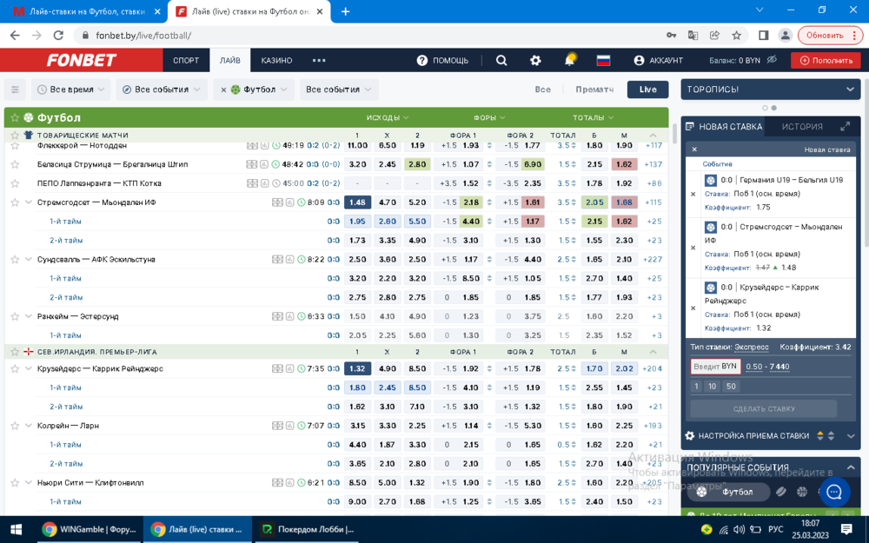Image resolution: width=869 pixels, height=543 pixels.
Task: Click the Пополнить deposit button
Action: click(x=825, y=60)
